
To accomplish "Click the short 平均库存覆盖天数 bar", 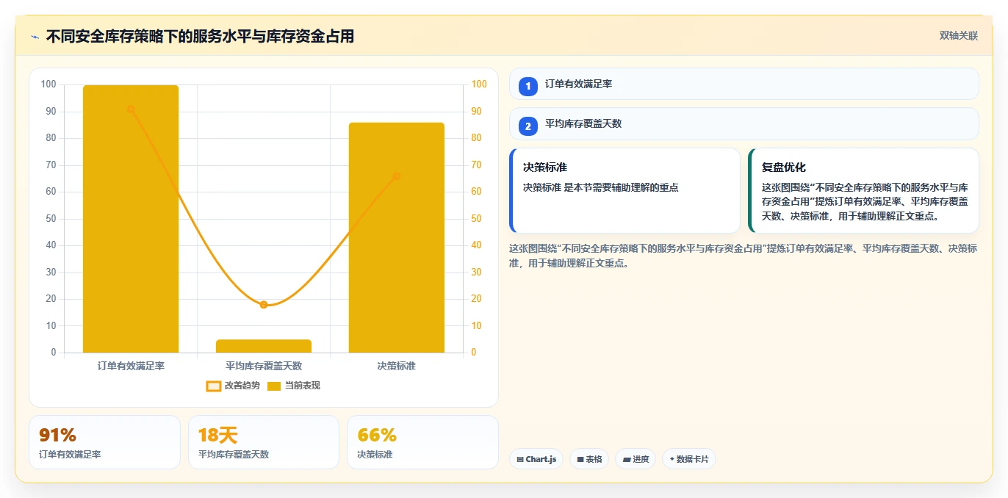I will (264, 346).
